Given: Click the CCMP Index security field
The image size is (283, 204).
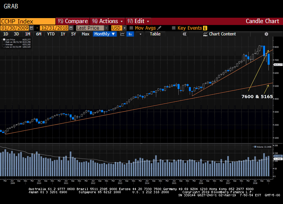Looking at the screenshot, I should tap(28, 21).
